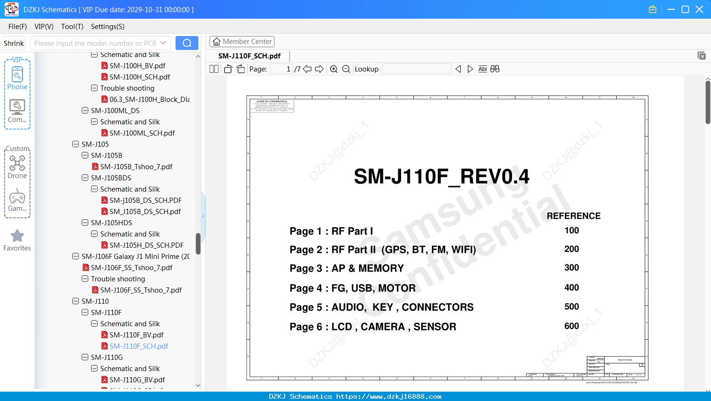The width and height of the screenshot is (711, 401).
Task: Collapse the SM-J110F tree node
Action: pos(85,312)
